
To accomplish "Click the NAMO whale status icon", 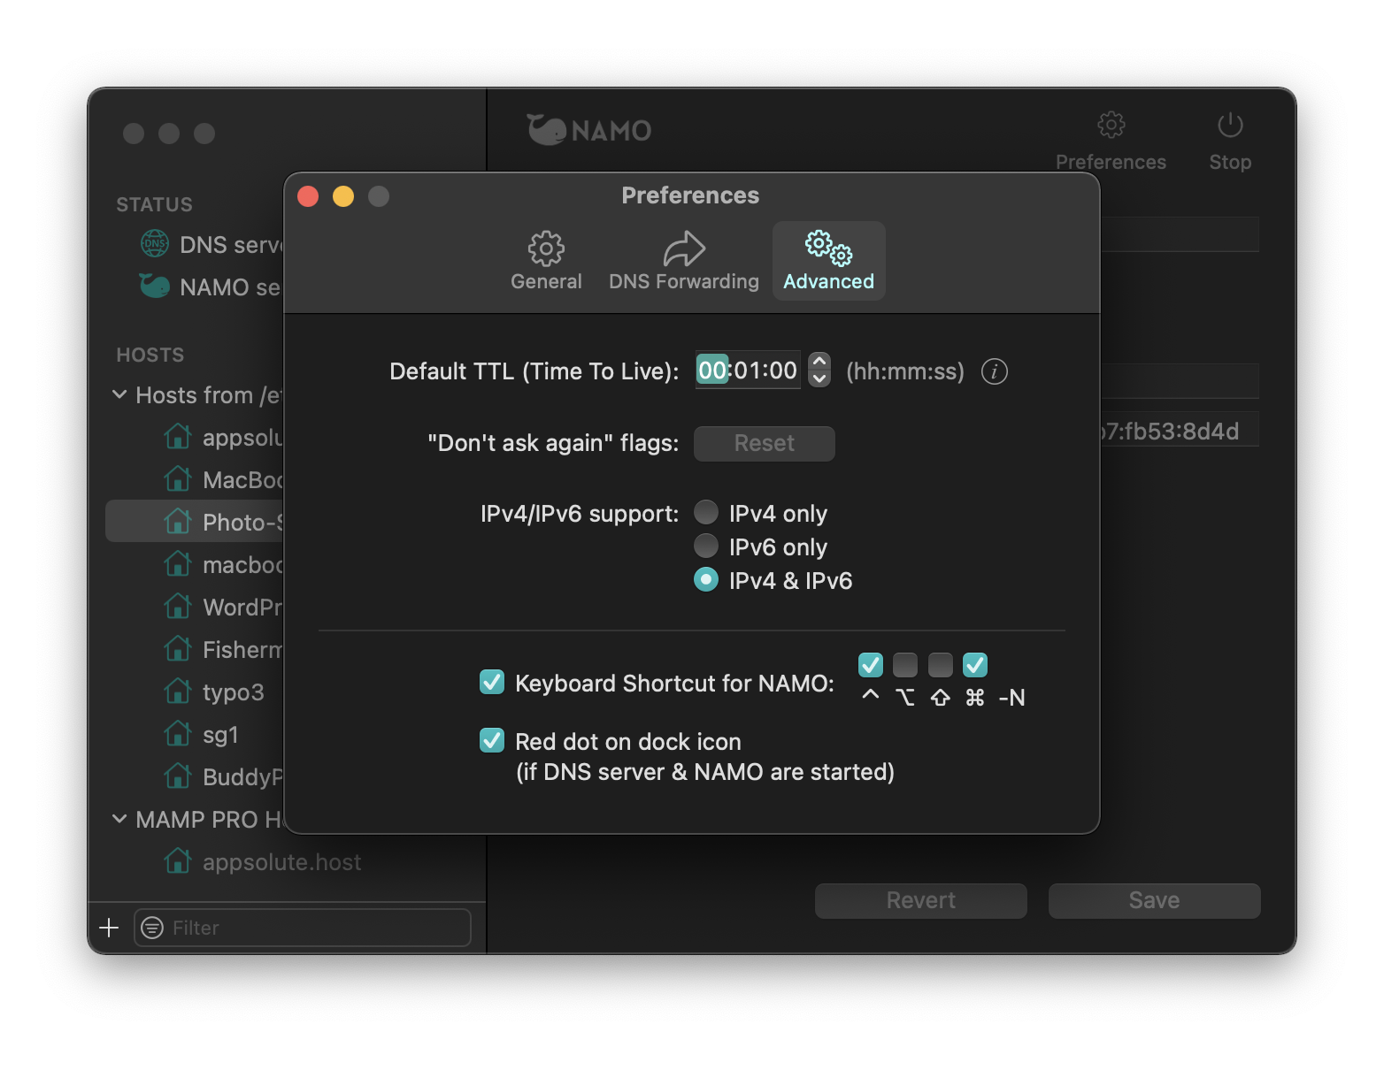I will click(x=154, y=286).
